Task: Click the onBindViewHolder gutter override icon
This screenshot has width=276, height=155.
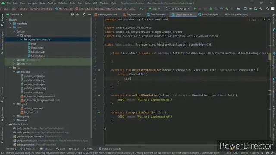Action: [99, 96]
